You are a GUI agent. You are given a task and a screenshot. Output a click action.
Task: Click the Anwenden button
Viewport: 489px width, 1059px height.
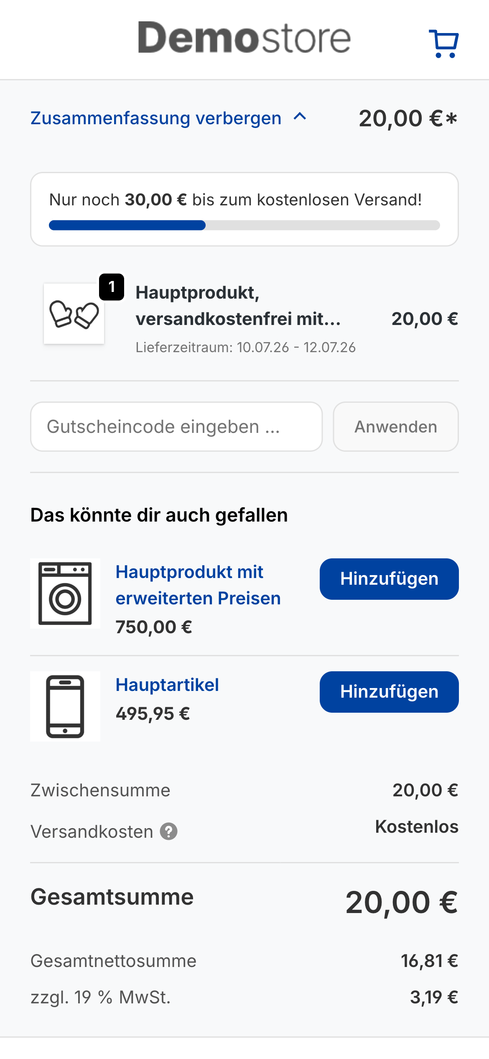click(x=396, y=427)
